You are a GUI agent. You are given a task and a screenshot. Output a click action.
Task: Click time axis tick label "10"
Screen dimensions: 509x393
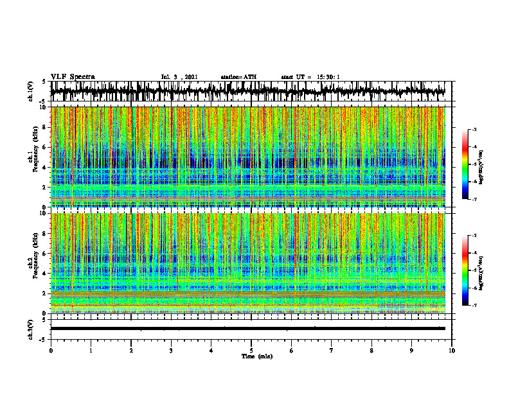[452, 351]
